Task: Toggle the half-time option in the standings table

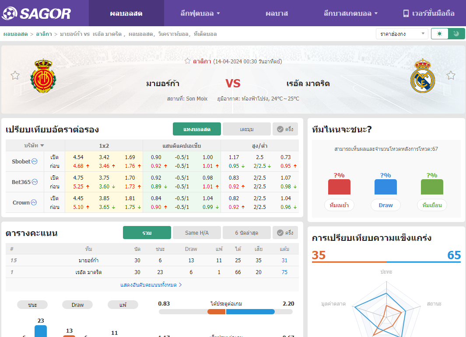Action: click(285, 233)
